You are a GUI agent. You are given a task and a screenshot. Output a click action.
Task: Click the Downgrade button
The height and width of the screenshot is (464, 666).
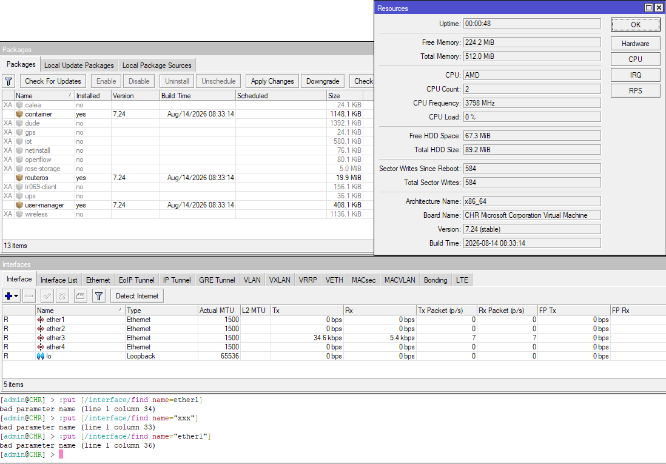tap(323, 81)
